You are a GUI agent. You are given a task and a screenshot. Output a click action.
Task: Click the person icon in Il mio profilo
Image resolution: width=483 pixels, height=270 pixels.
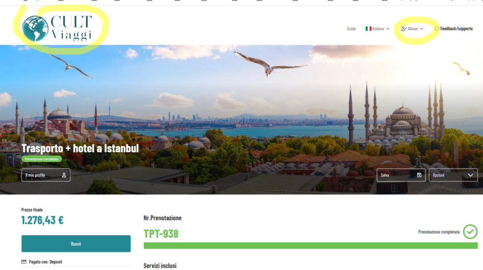(64, 175)
